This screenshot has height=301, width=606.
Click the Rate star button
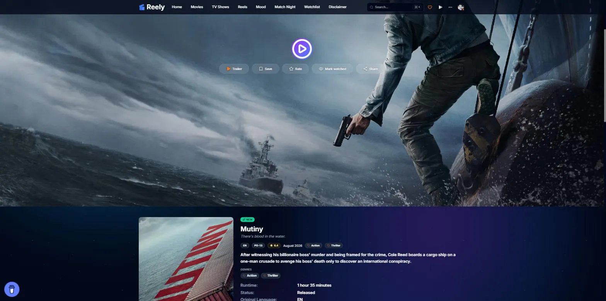296,69
